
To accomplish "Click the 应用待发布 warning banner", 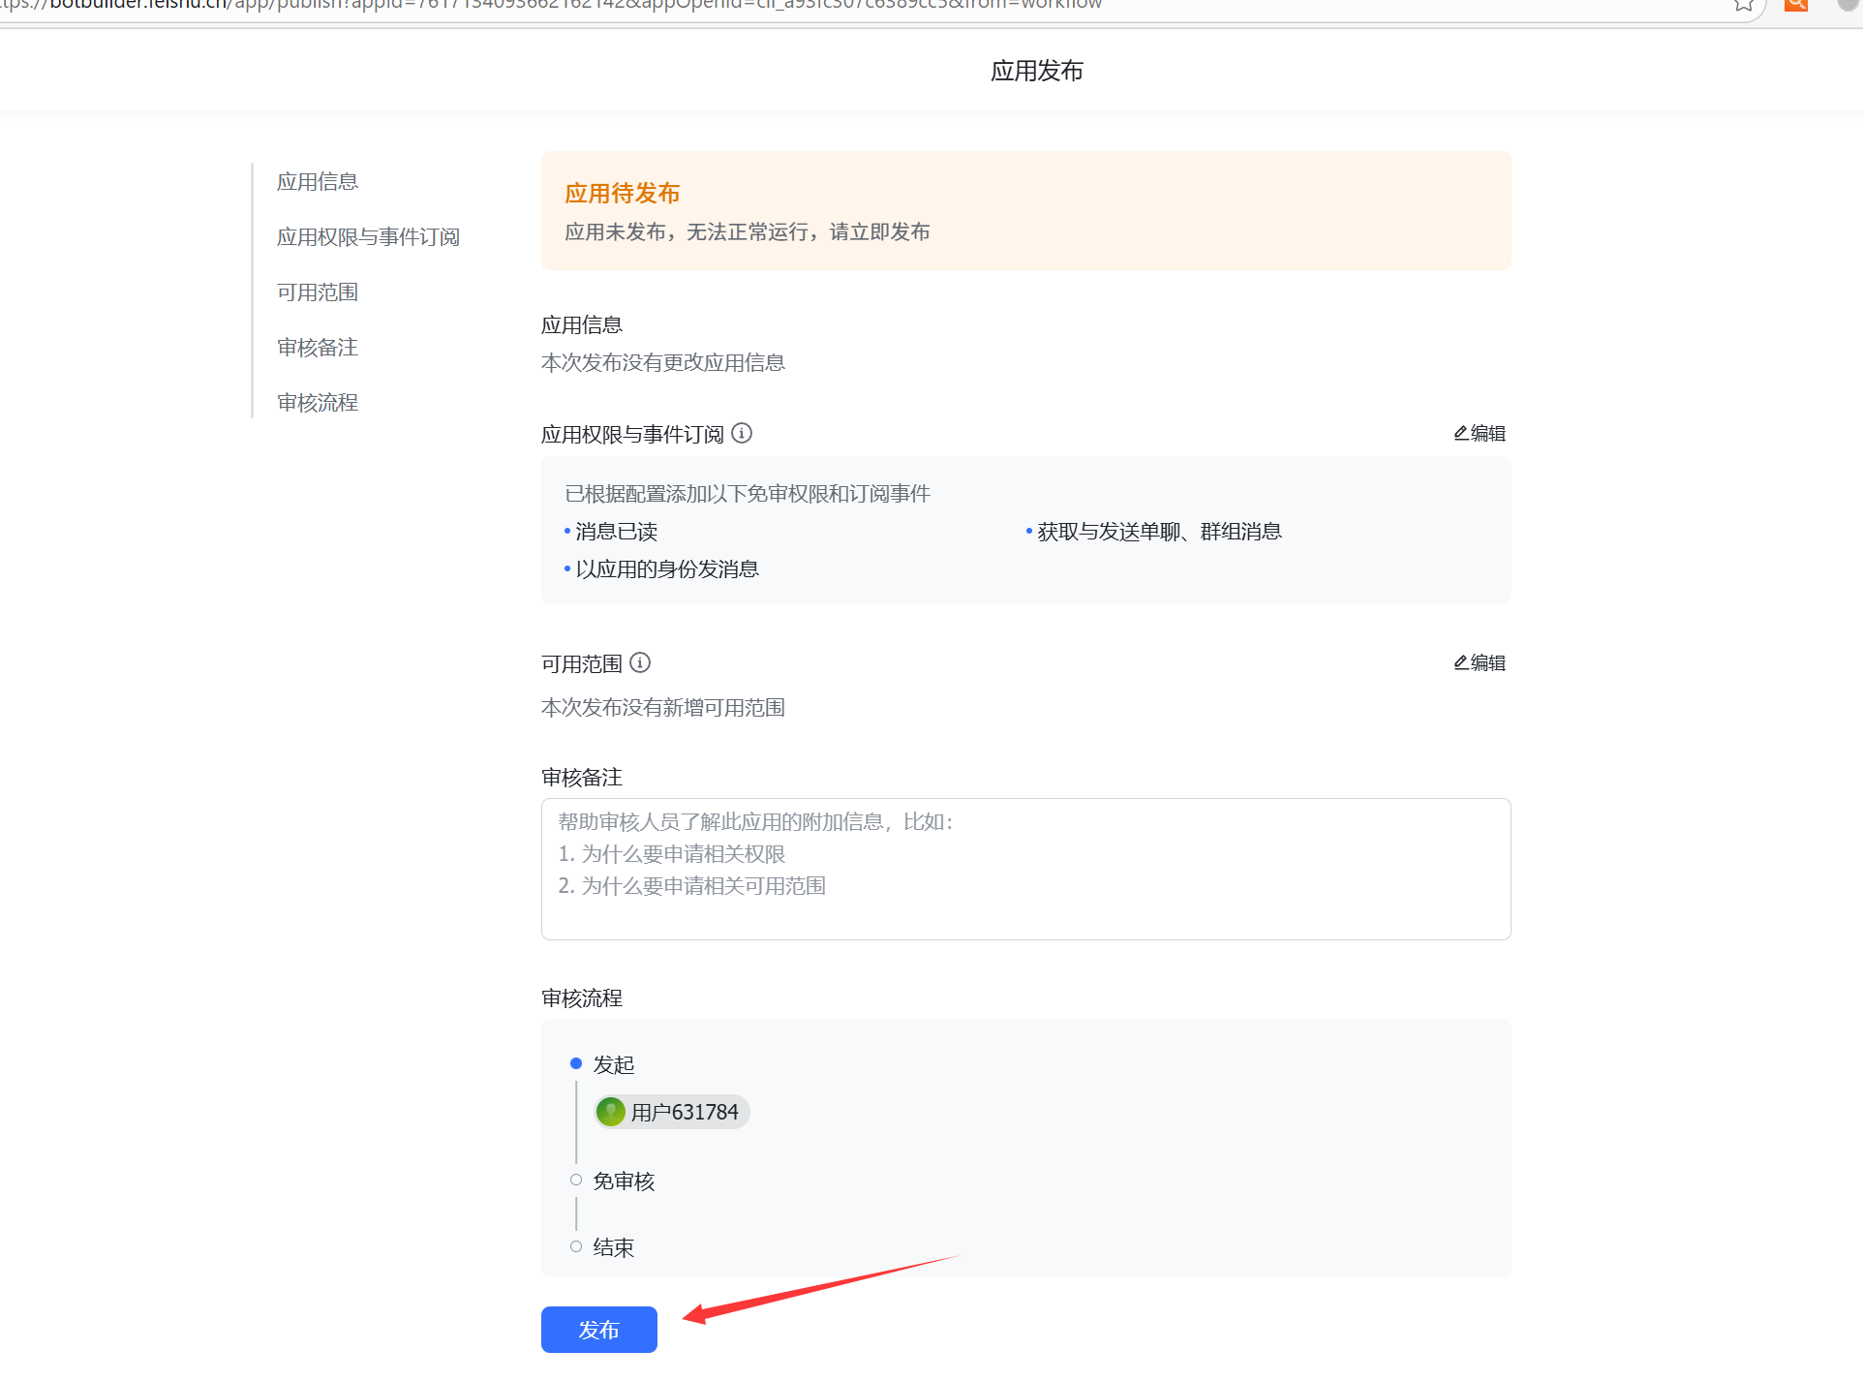I will tap(1025, 210).
